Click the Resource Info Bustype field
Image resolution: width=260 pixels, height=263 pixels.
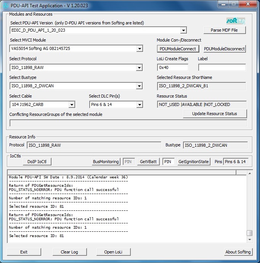(215, 145)
